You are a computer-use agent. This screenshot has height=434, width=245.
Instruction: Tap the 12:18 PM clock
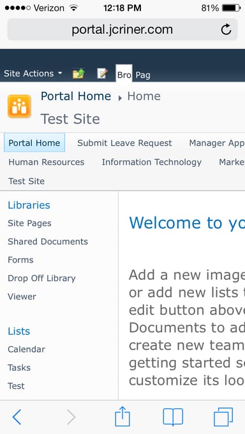(x=122, y=8)
